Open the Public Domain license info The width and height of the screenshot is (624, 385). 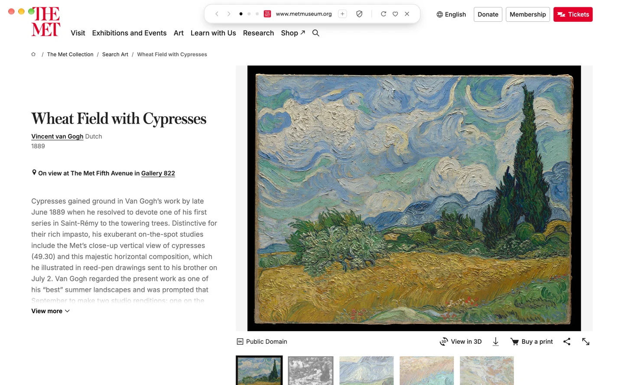262,342
